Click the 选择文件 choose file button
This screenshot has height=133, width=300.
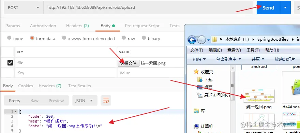129,63
